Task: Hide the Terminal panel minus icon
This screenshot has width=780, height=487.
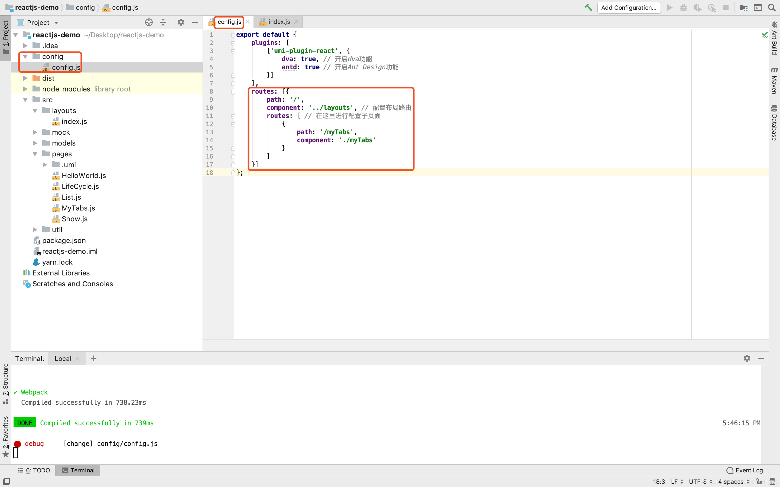Action: tap(761, 358)
